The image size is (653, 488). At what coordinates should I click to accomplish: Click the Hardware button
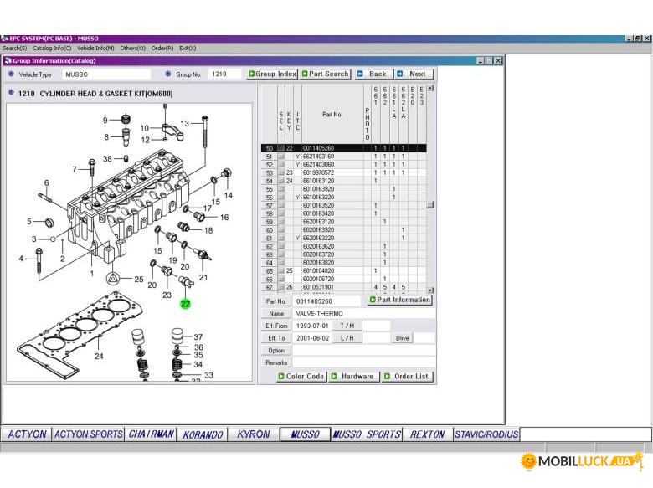pyautogui.click(x=354, y=377)
